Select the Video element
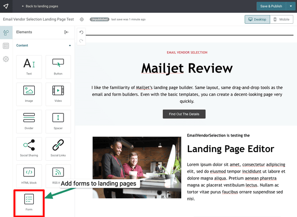This screenshot has height=217, width=297. click(x=58, y=94)
